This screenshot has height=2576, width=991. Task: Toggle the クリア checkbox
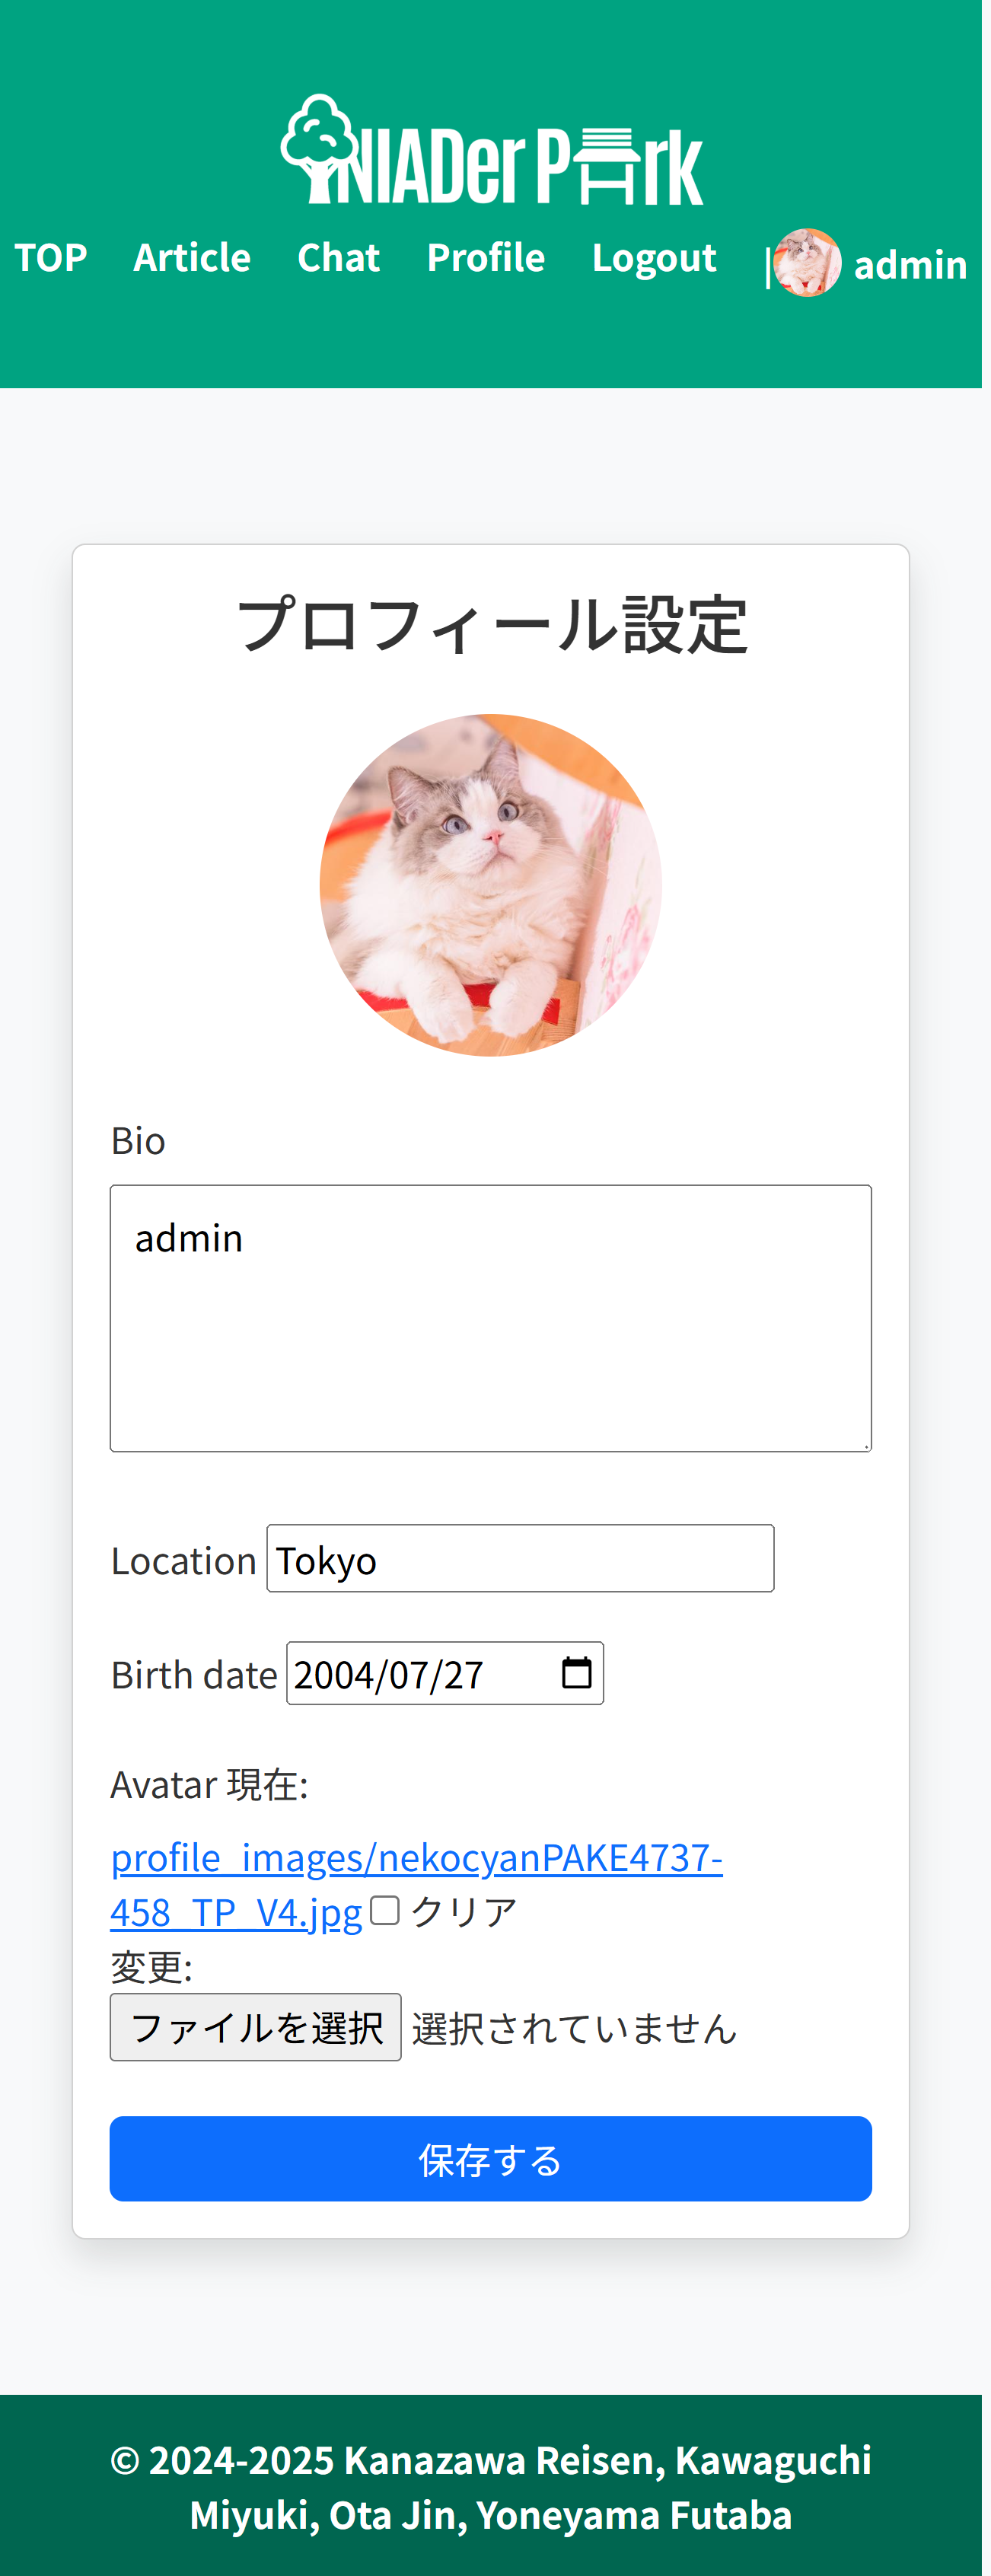(385, 1911)
